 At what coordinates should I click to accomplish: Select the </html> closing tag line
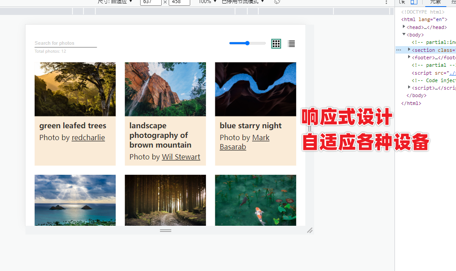click(x=411, y=103)
